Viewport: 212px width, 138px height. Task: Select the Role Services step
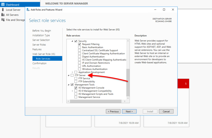tap(47, 58)
